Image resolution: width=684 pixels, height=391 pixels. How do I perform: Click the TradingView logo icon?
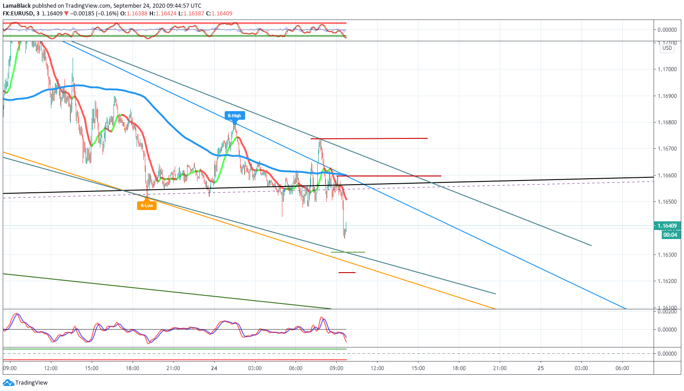coord(8,383)
